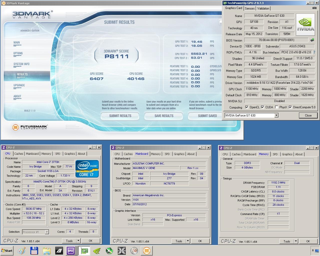Click the Core Speed value 5636.57 MHz

coord(34,209)
